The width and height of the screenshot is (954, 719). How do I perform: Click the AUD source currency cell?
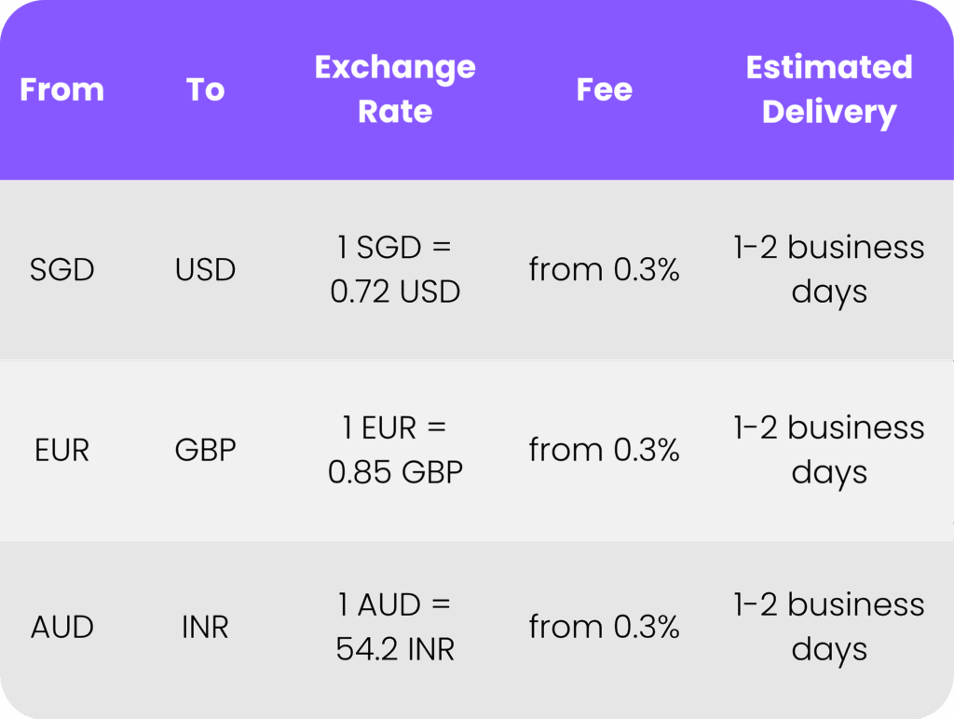coord(61,628)
